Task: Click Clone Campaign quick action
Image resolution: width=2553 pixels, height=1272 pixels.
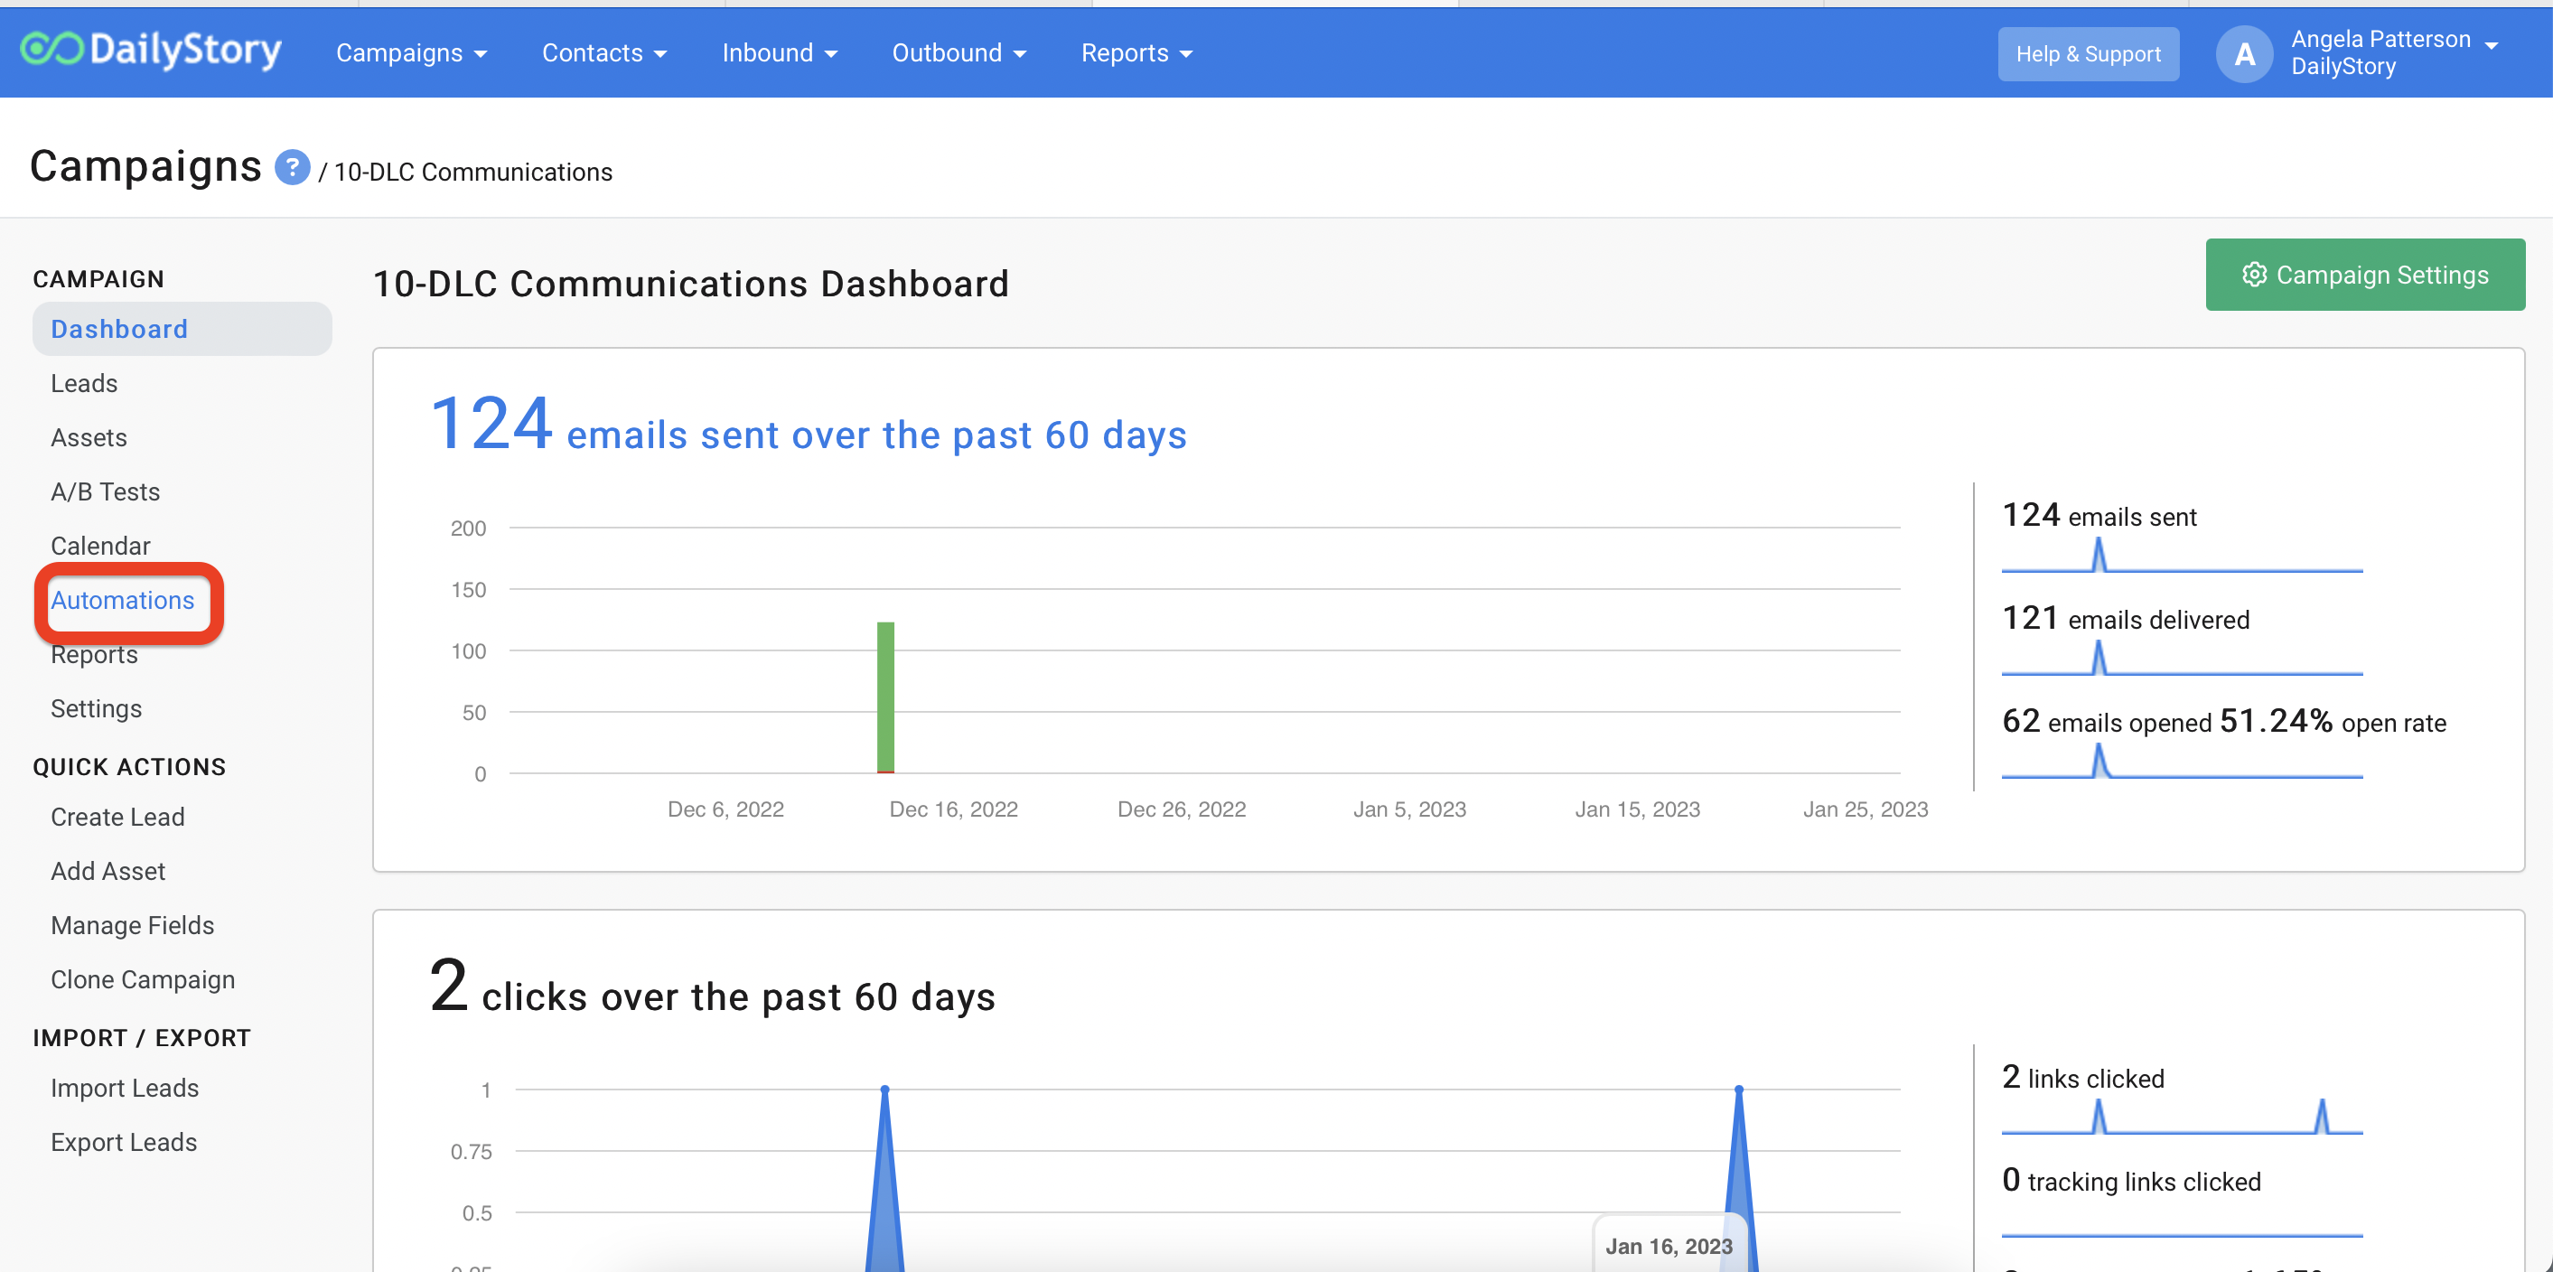Action: pos(143,979)
